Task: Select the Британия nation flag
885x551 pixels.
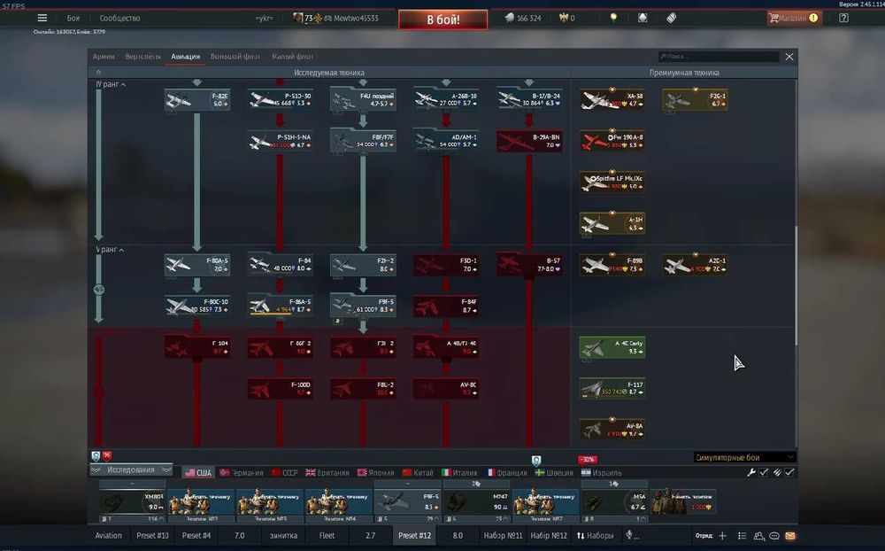Action: (327, 472)
